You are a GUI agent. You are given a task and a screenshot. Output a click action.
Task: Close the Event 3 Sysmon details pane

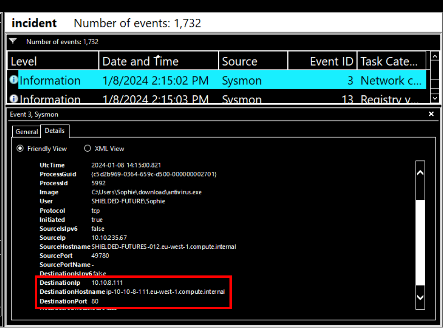[x=431, y=114]
